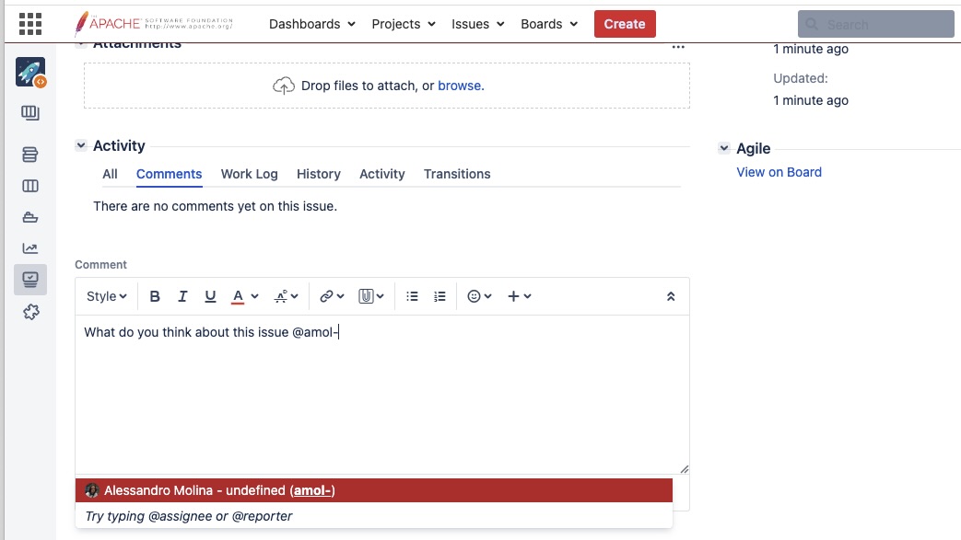The width and height of the screenshot is (961, 540).
Task: Open the Reports icon in sidebar
Action: (30, 248)
